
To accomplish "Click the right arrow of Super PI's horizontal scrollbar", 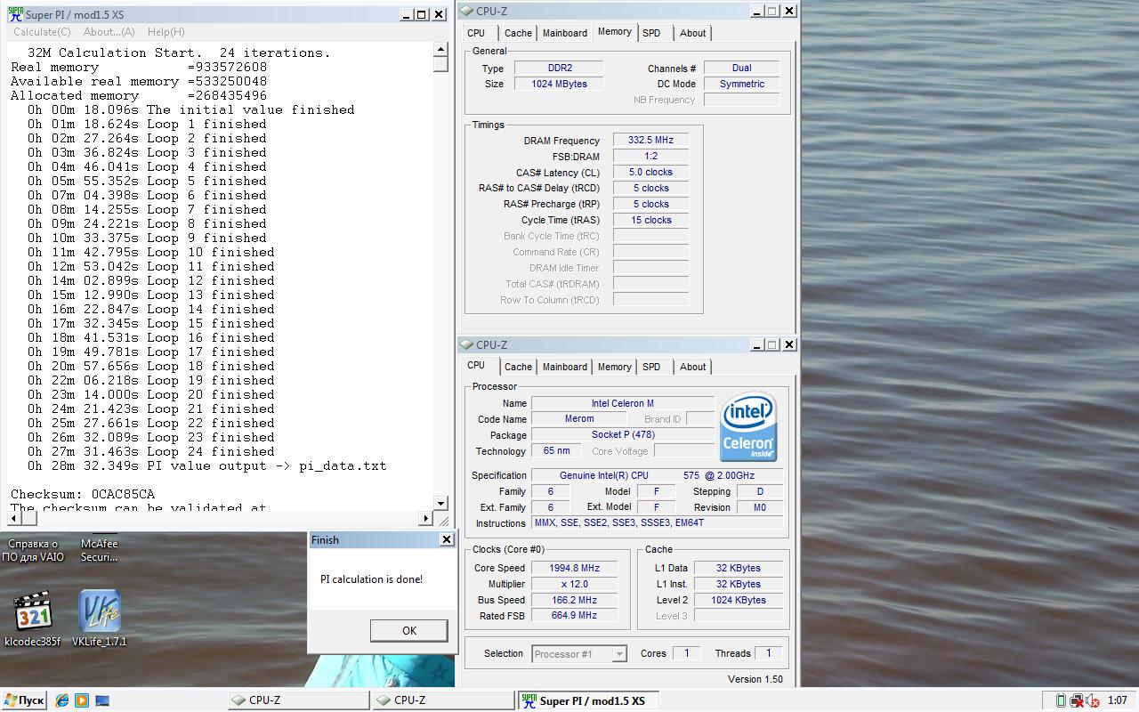I will coord(425,518).
